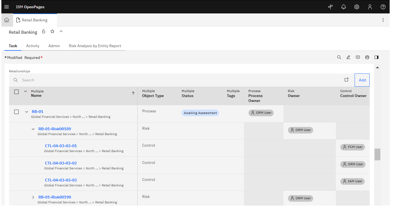Image resolution: width=402 pixels, height=219 pixels.
Task: Open the user profile icon
Action: pos(370,7)
